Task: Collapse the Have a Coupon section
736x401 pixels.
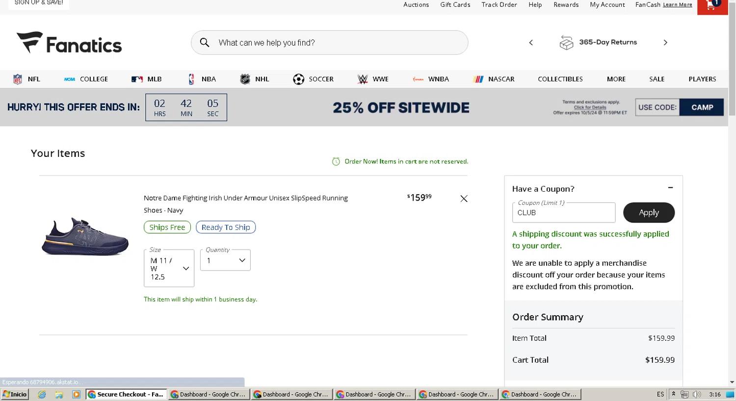Action: click(x=670, y=188)
